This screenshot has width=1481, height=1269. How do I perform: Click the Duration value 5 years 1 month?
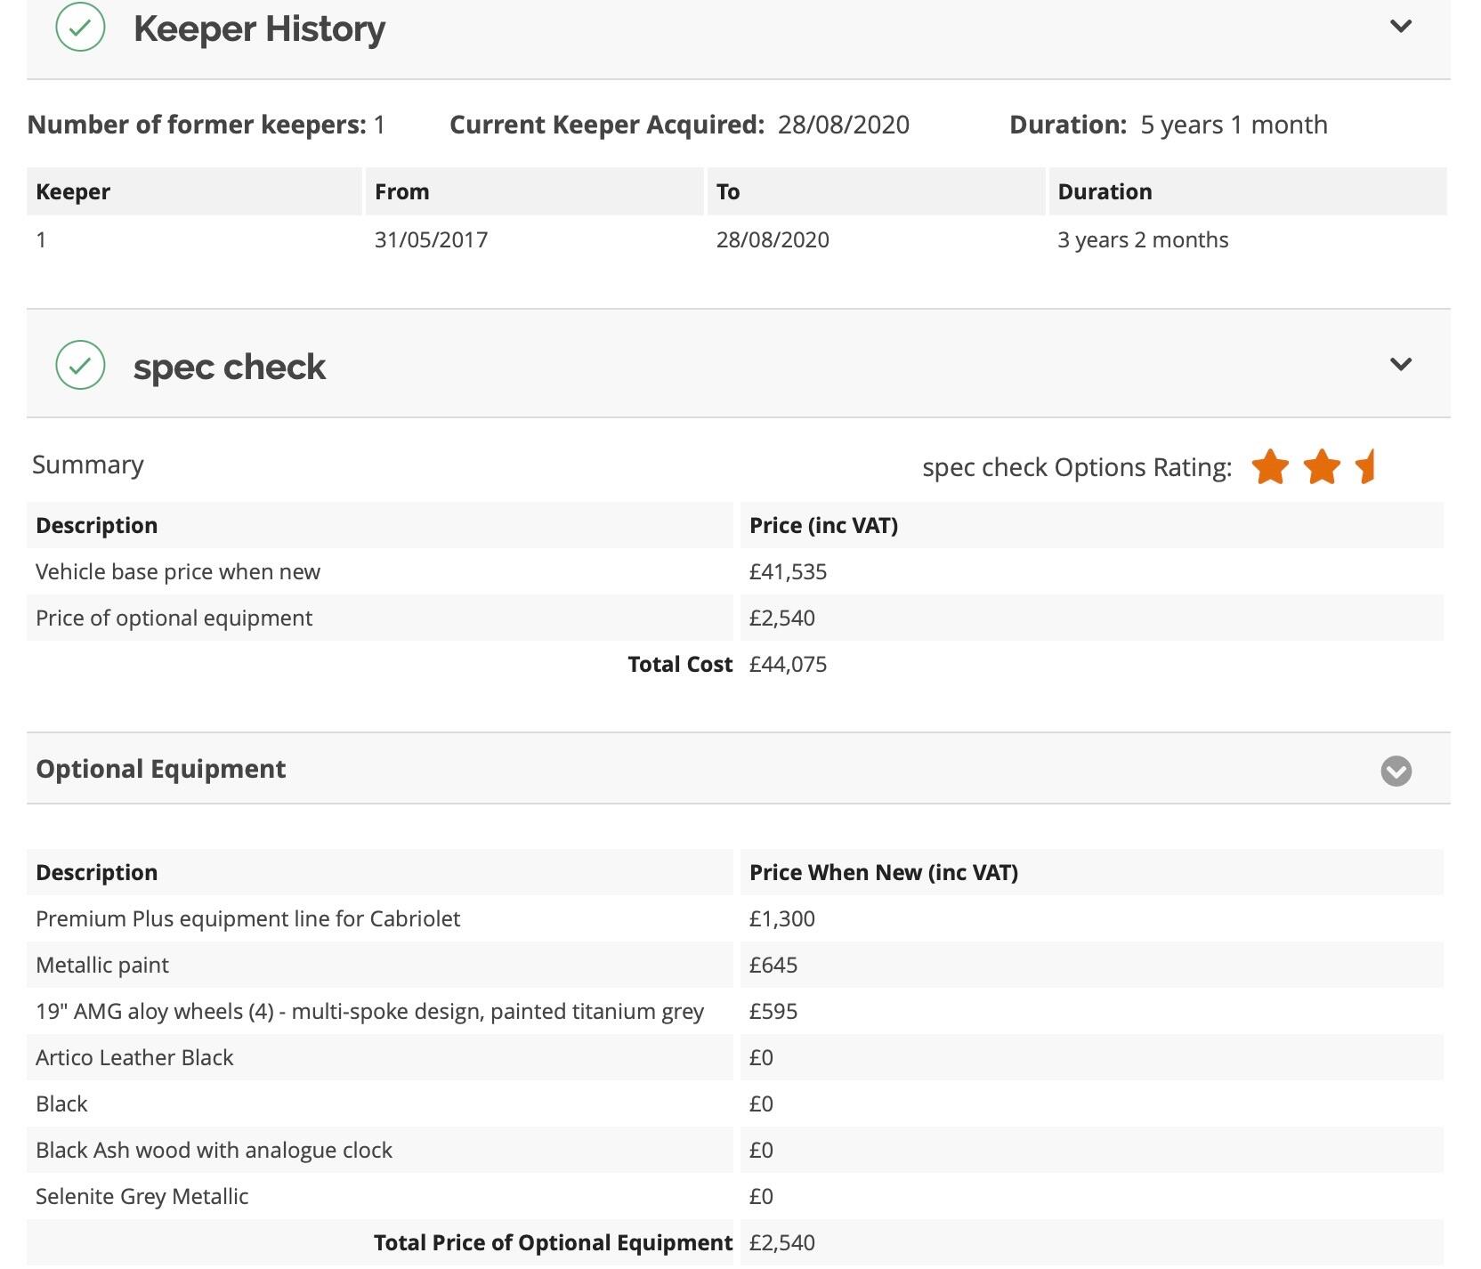(1234, 125)
